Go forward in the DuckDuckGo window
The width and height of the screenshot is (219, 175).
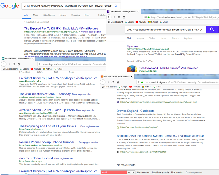108,82
